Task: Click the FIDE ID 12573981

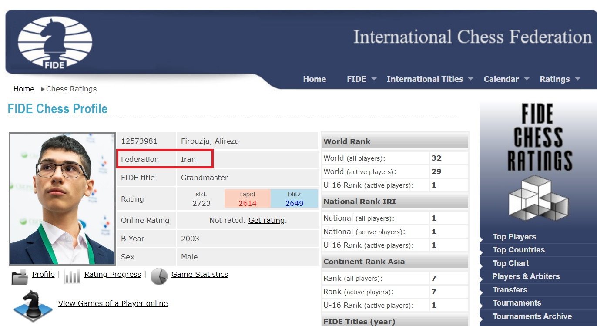Action: (x=139, y=141)
